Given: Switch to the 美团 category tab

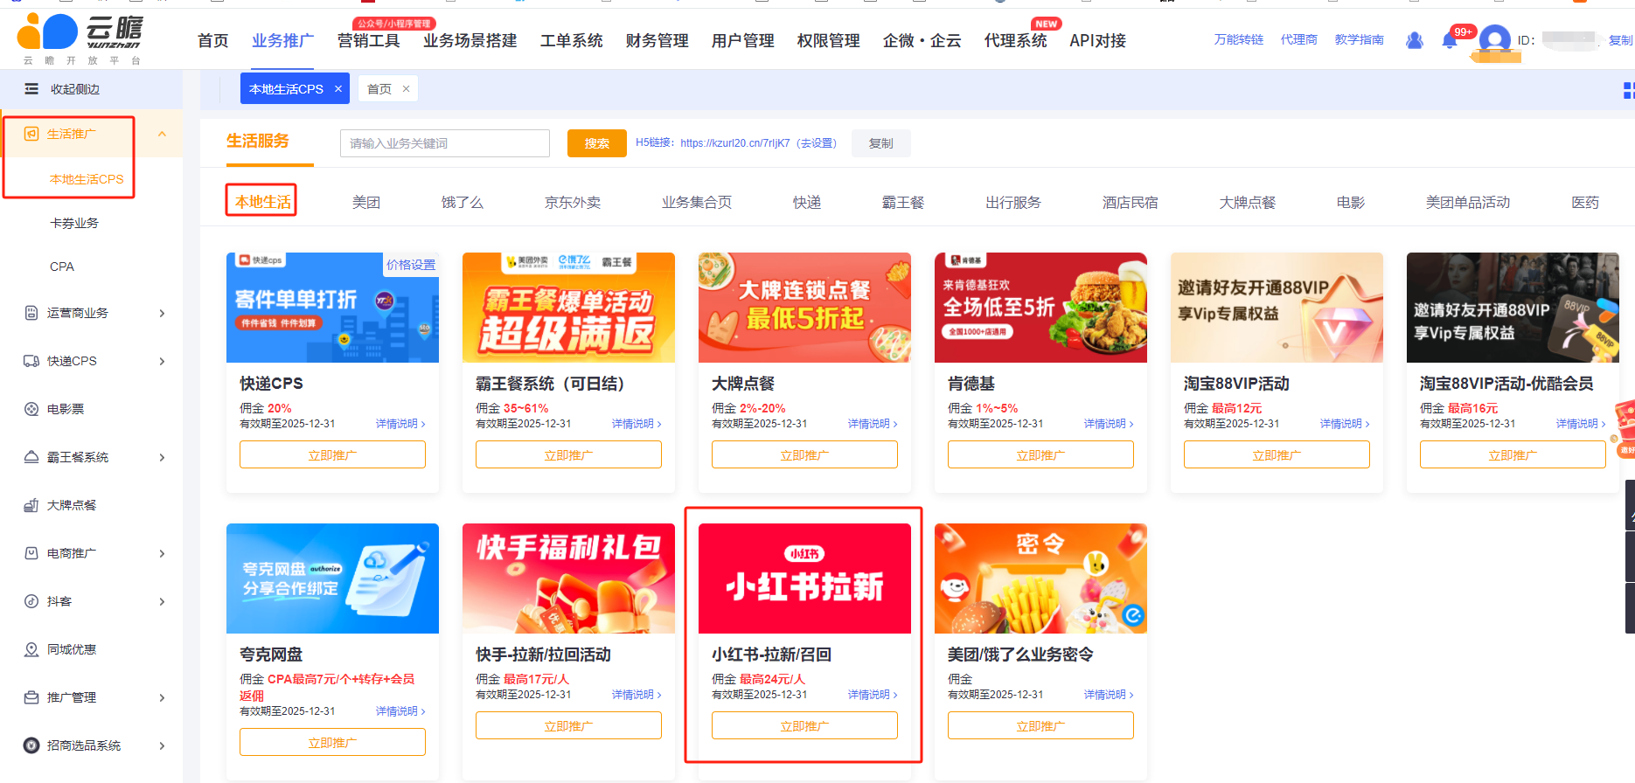Looking at the screenshot, I should pos(366,203).
